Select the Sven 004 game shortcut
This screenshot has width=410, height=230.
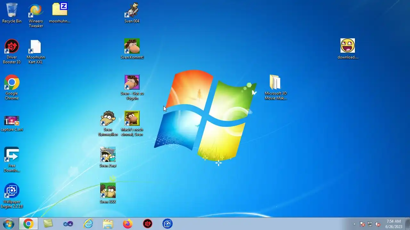pos(132,13)
